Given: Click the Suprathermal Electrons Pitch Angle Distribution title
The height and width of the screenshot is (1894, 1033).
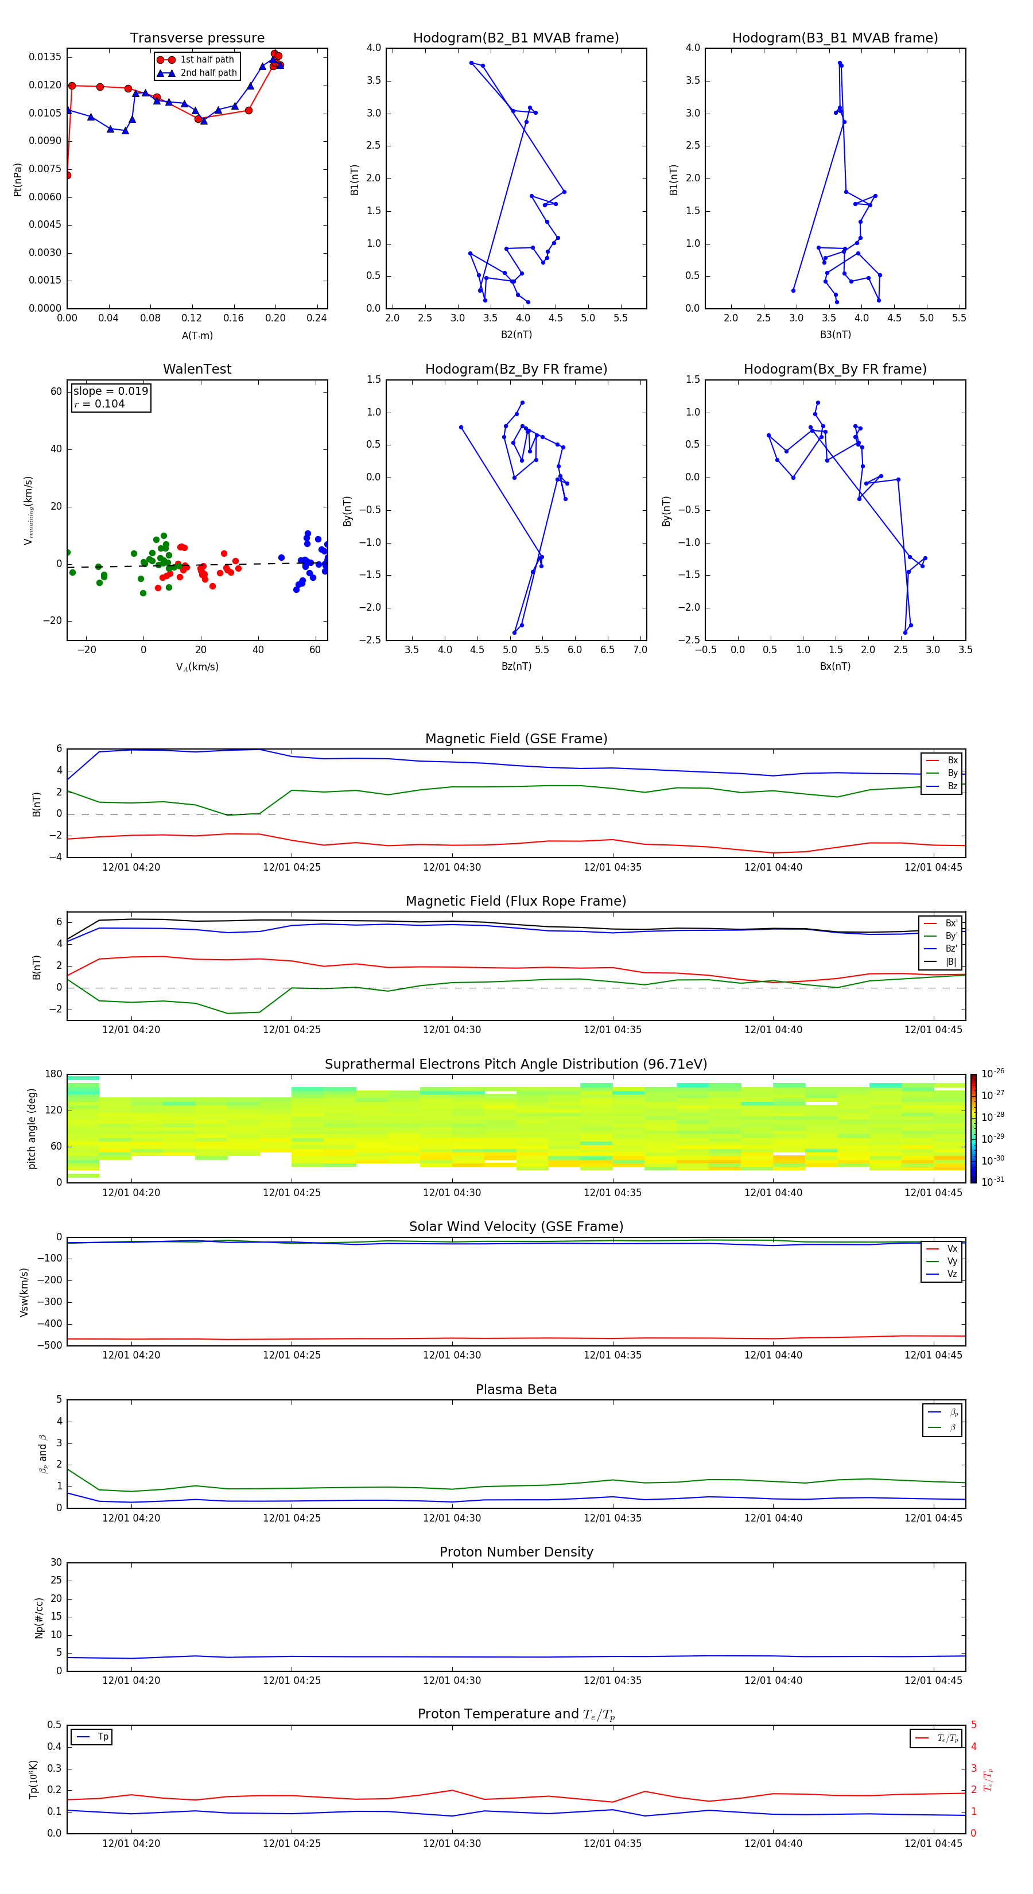Looking at the screenshot, I should (516, 1065).
